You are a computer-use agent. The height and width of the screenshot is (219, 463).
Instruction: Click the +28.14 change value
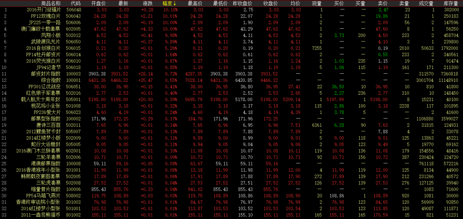point(147,74)
